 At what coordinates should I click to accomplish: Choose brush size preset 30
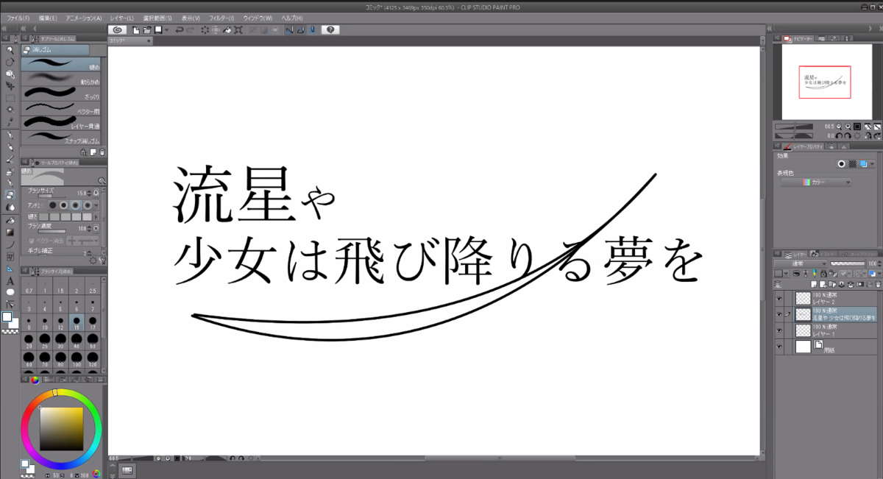click(61, 340)
